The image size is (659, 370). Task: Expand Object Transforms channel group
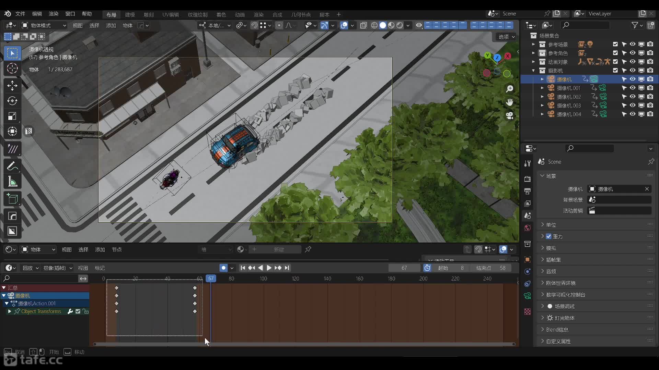coord(9,311)
